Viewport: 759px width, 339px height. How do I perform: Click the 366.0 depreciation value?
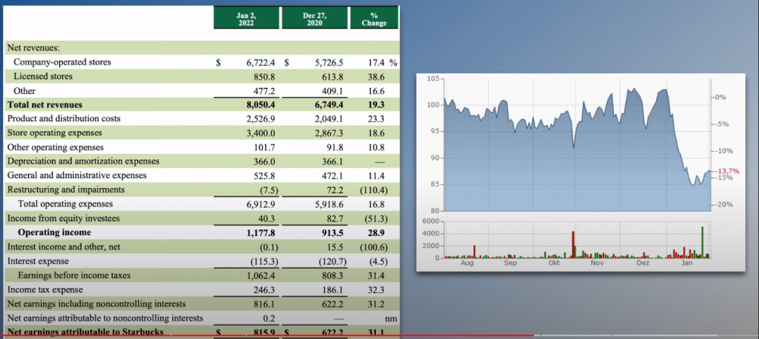[x=264, y=161]
